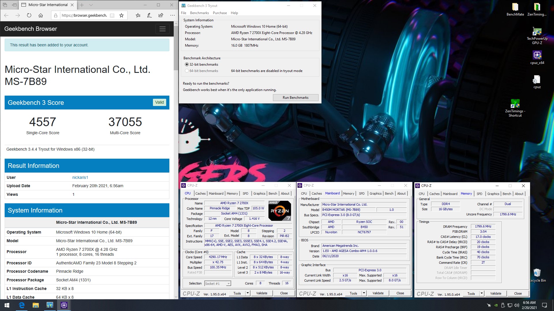Open Graphics tab in Memory CPU-Z window
Screen dimensions: 554x311
(493, 194)
